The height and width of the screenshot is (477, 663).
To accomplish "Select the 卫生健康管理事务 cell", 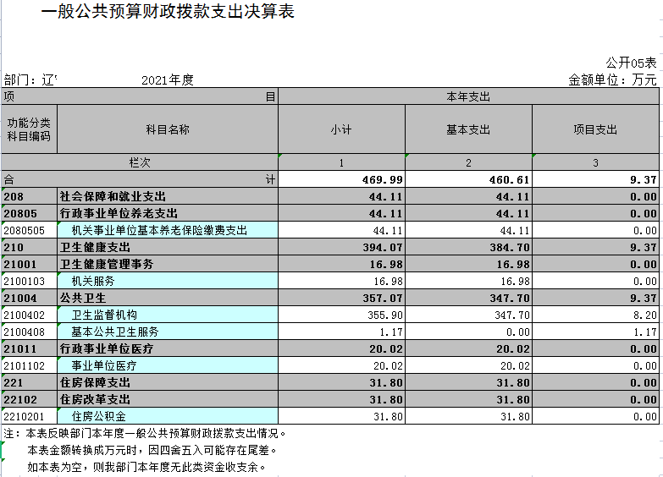I will pyautogui.click(x=168, y=264).
